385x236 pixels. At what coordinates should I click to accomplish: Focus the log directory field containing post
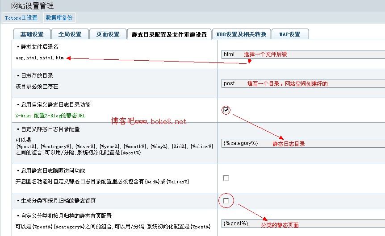(303, 83)
